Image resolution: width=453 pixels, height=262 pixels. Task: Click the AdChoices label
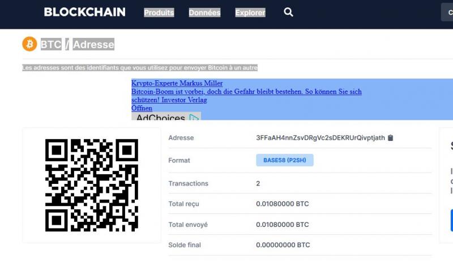click(161, 117)
